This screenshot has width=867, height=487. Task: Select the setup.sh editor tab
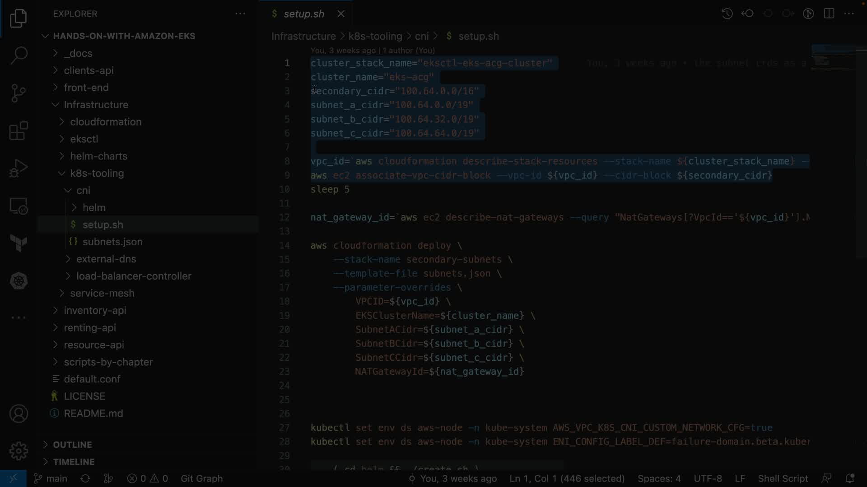303,14
